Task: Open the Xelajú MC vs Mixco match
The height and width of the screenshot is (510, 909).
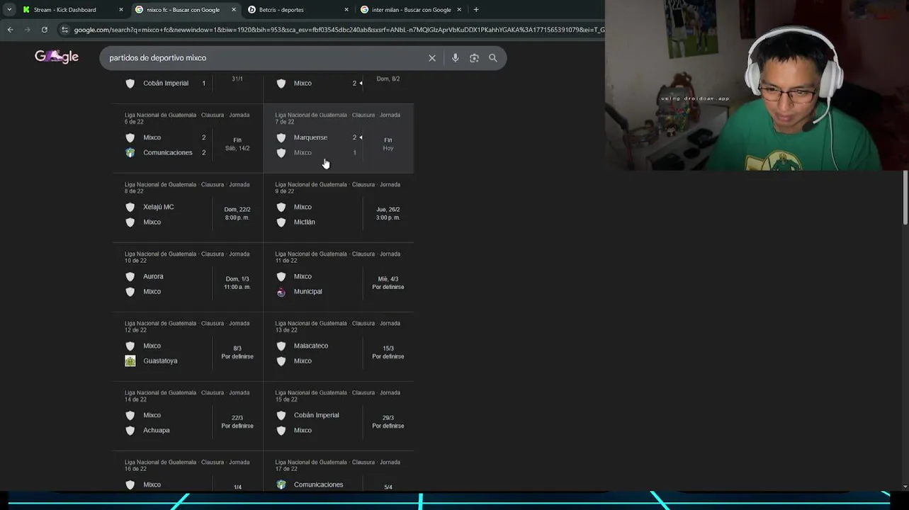Action: [188, 208]
